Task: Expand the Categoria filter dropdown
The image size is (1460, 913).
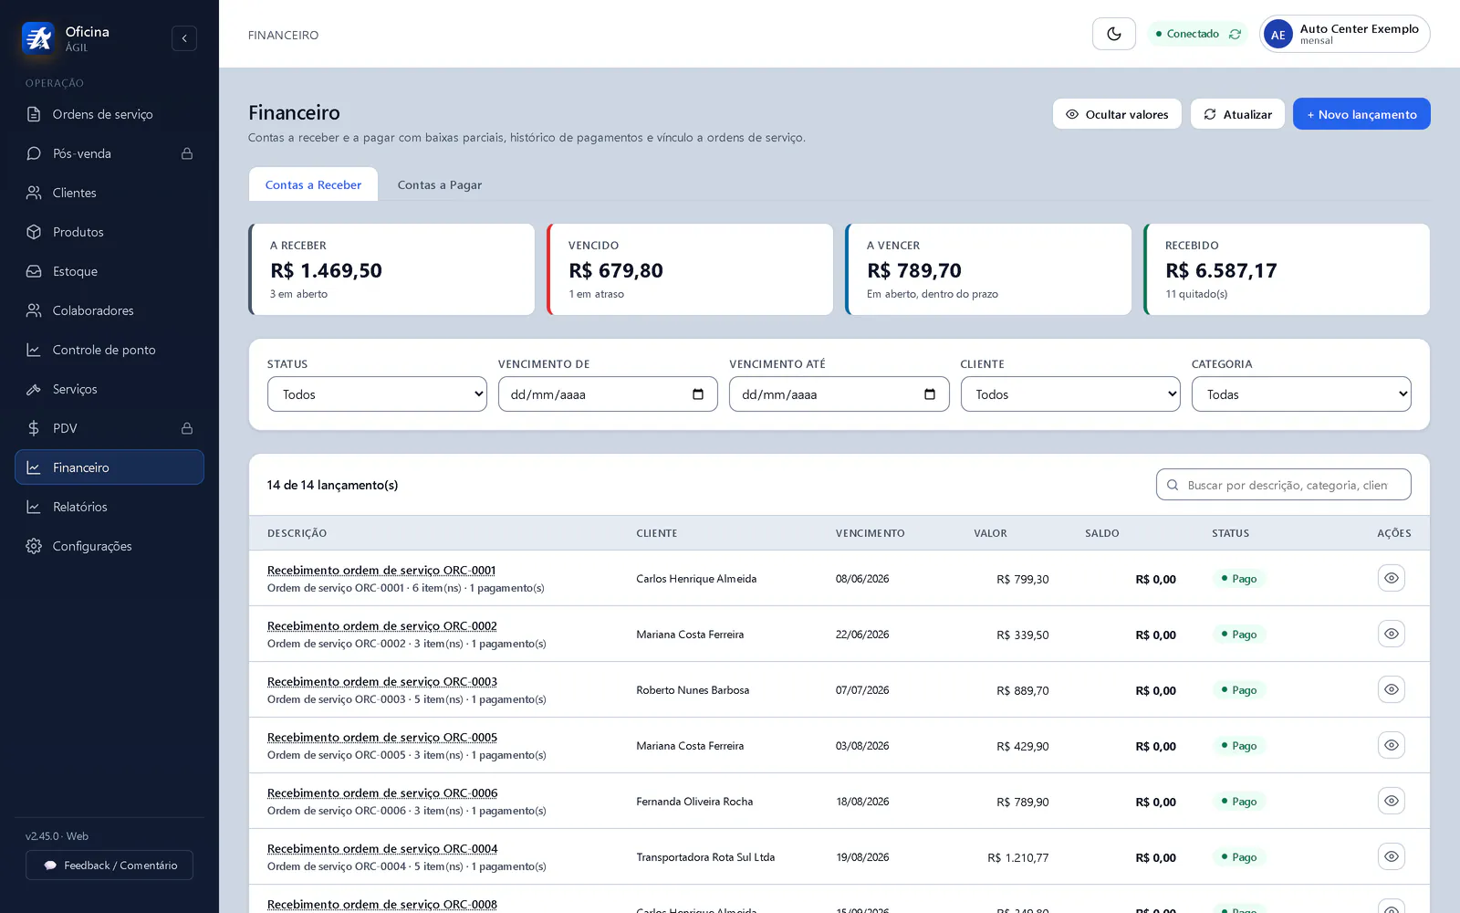Action: (x=1301, y=394)
